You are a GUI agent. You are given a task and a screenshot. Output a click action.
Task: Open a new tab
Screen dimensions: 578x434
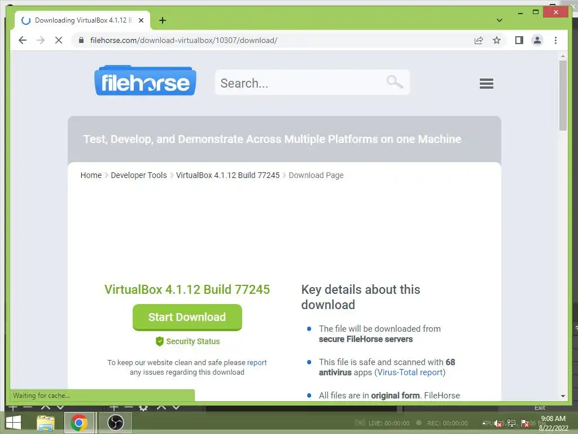163,20
